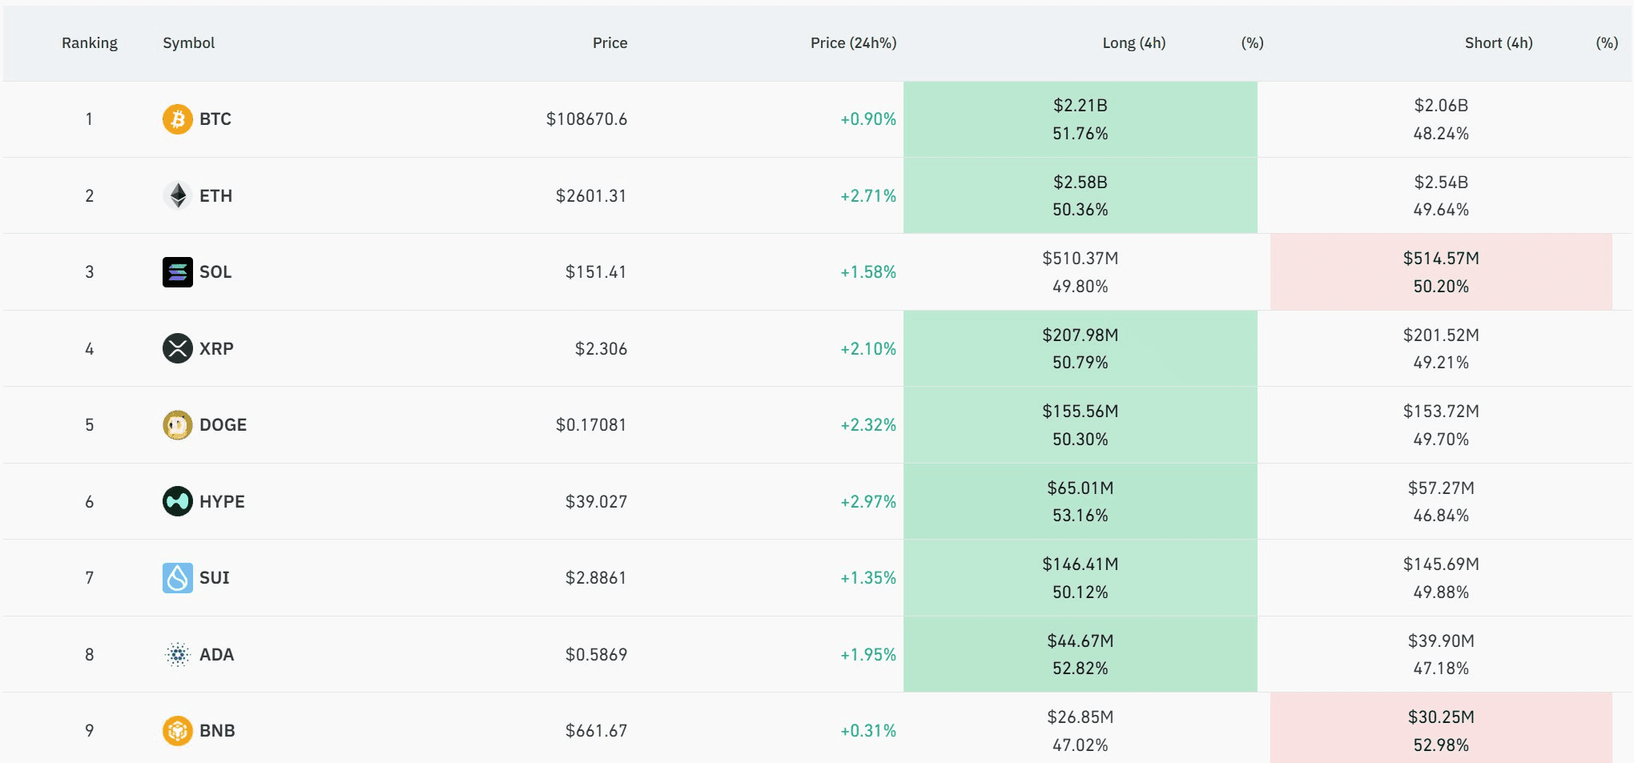Click SUI long value $146.41M

coord(1080,564)
